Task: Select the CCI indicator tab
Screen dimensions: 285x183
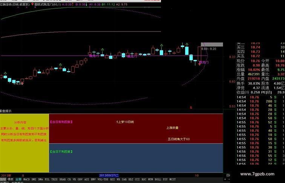Action: [x=137, y=179]
